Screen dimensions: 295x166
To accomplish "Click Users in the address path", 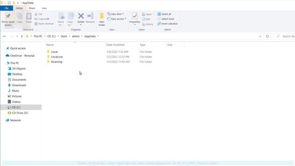I will 64,36.
